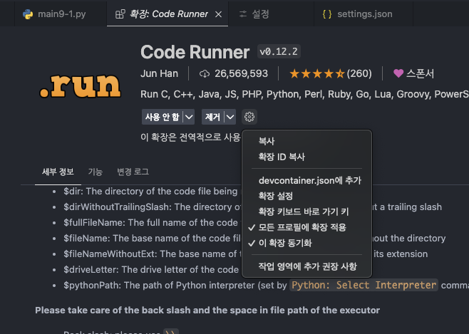Click the $fileName description line
The image size is (469, 334).
(x=152, y=238)
